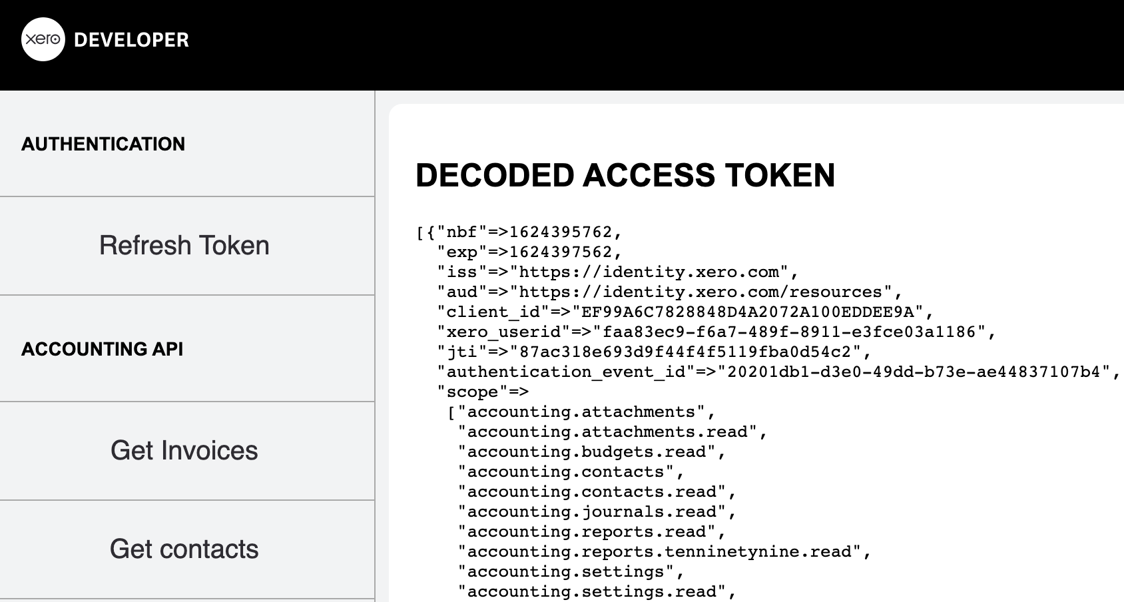
Task: Click the nbf timestamp line
Action: click(x=519, y=232)
